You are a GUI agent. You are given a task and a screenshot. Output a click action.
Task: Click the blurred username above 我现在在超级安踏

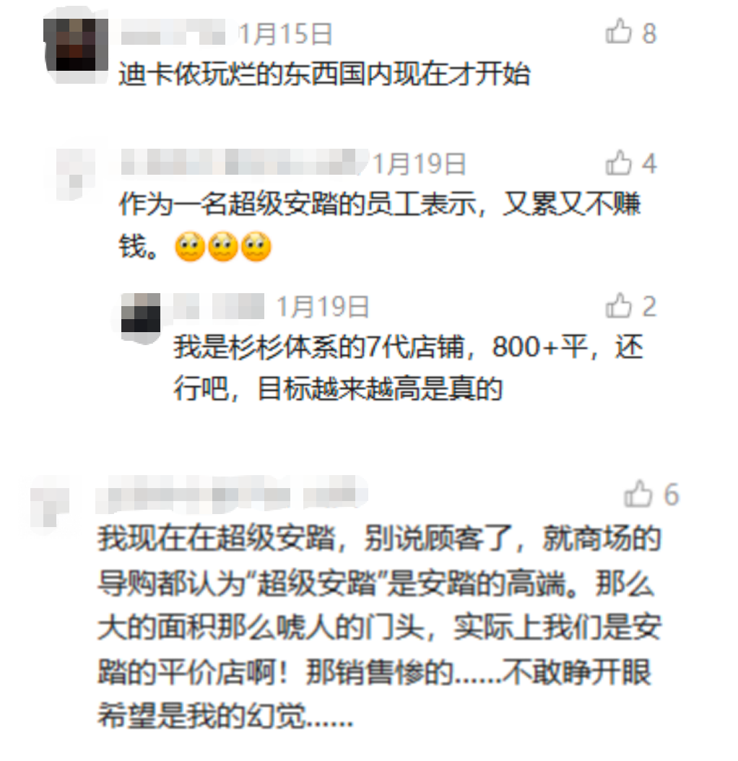coord(232,495)
